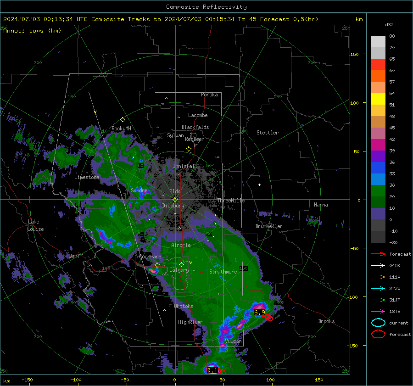Click the Sundre town label
This screenshot has width=413, height=386.
139,190
